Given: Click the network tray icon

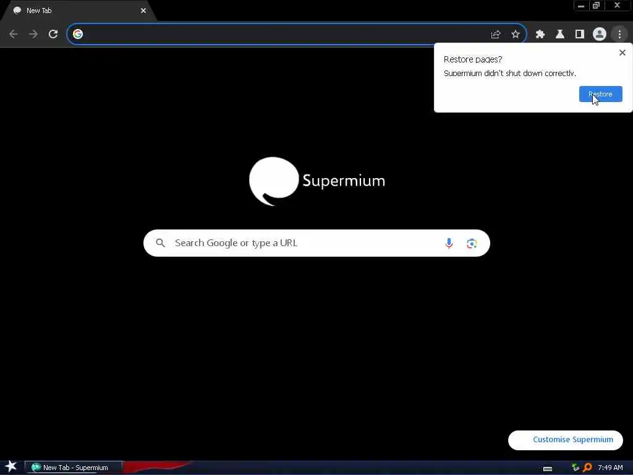Looking at the screenshot, I should (x=576, y=468).
